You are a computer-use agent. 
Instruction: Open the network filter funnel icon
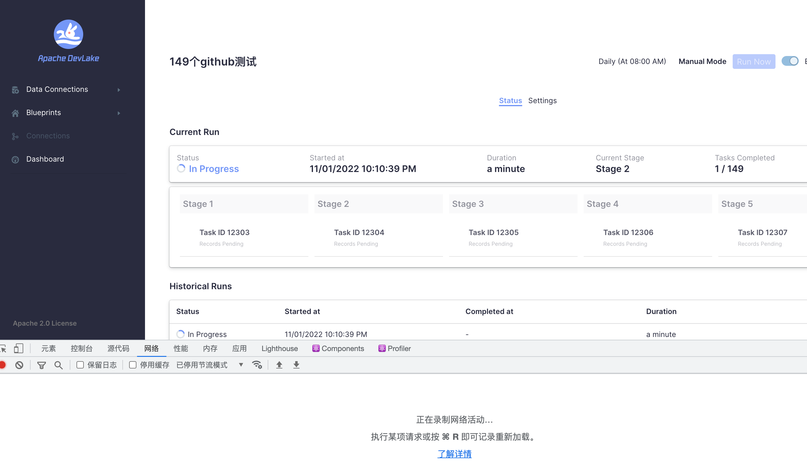point(42,365)
